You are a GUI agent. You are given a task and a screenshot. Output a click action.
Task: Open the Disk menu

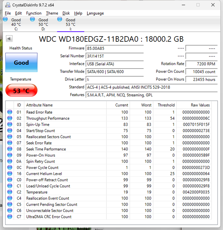(x=66, y=13)
